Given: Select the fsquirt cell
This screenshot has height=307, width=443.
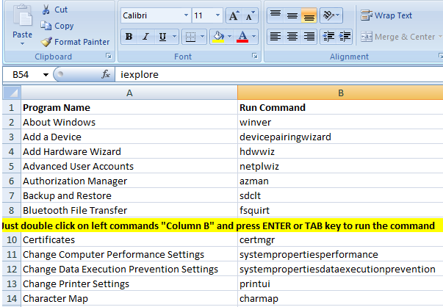Looking at the screenshot, I should 340,210.
